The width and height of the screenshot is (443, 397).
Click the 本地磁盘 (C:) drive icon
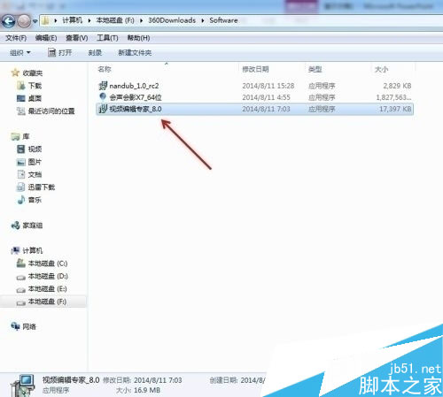click(x=20, y=263)
